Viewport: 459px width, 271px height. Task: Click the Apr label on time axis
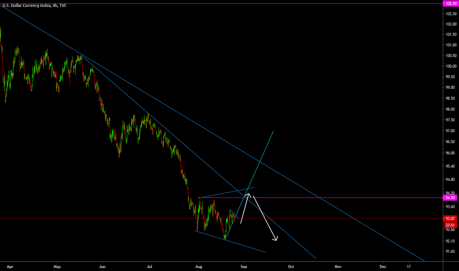[10, 267]
